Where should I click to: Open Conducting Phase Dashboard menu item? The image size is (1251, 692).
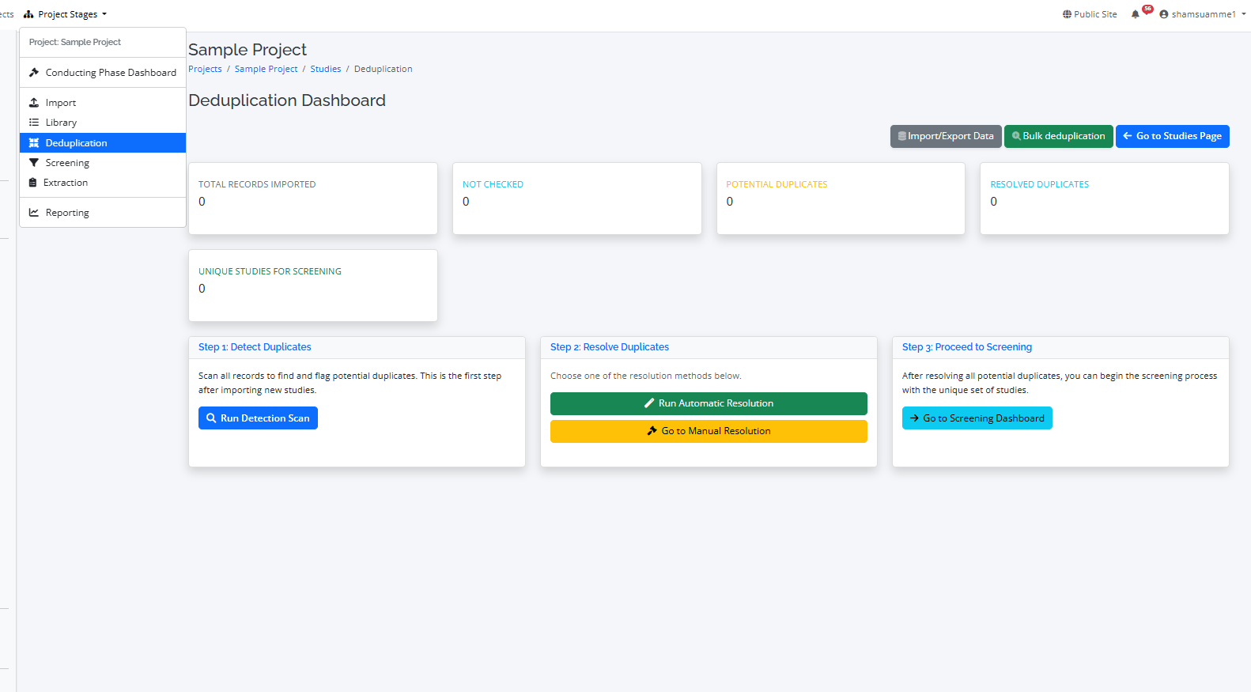coord(110,73)
